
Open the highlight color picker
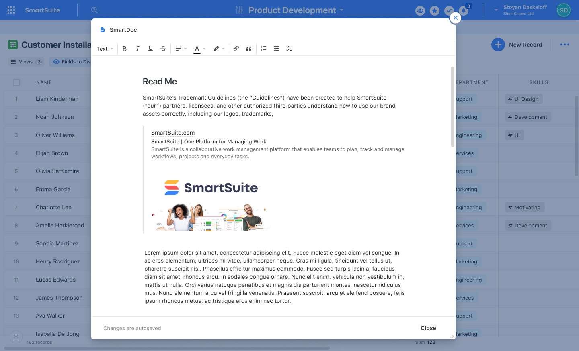pos(219,49)
